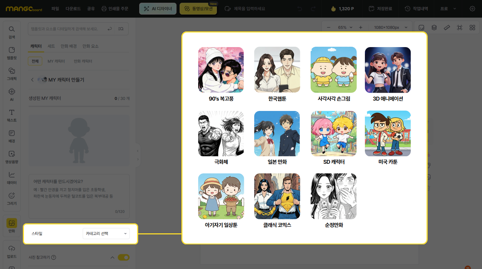Open the 배경 background sidebar icon
This screenshot has height=269, width=482.
coord(12,136)
